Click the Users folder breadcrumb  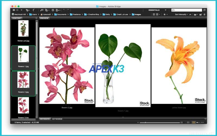coord(33,14)
